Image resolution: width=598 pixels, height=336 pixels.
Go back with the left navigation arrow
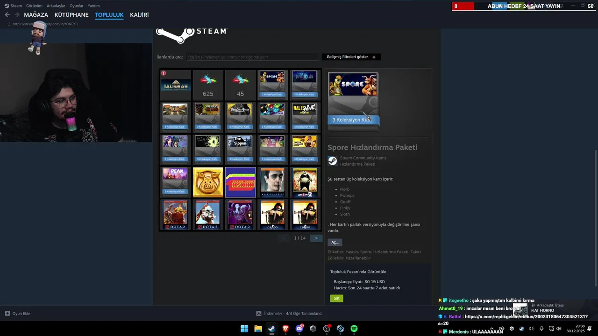7,15
